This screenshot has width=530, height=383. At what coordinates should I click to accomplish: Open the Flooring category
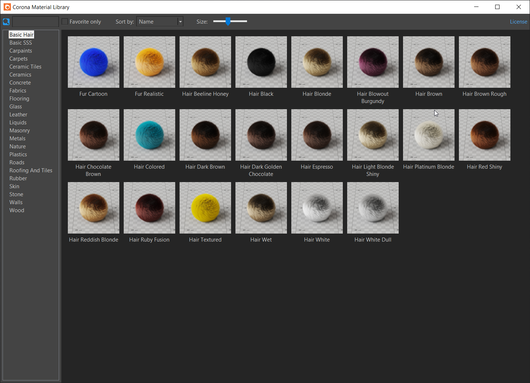coord(19,99)
